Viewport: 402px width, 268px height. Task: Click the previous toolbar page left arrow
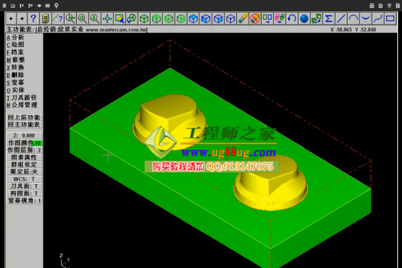click(11, 18)
